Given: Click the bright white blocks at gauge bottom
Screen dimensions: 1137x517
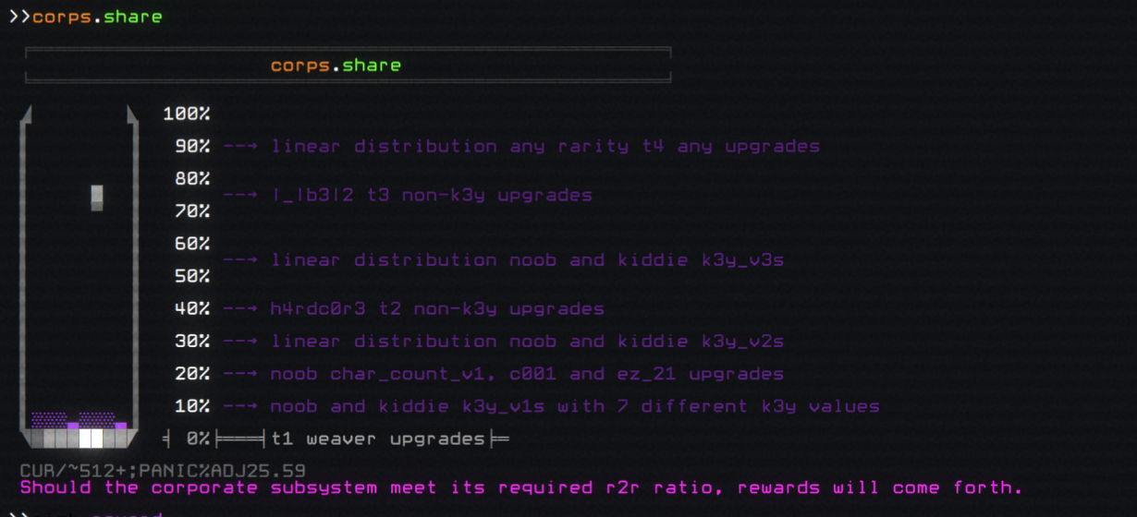Looking at the screenshot, I should pos(91,438).
